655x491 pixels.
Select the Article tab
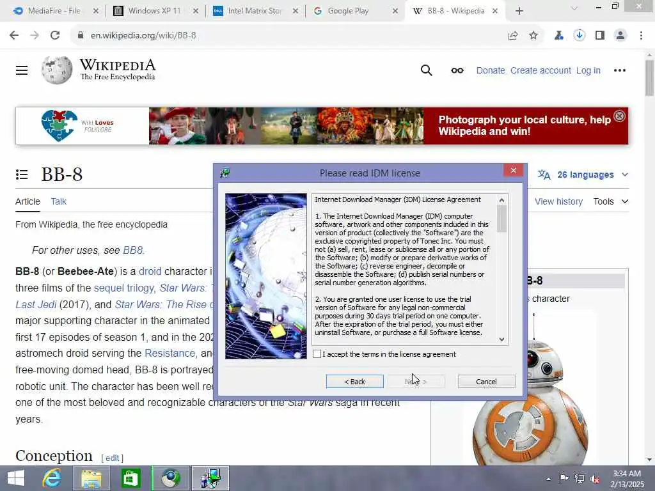tap(28, 201)
